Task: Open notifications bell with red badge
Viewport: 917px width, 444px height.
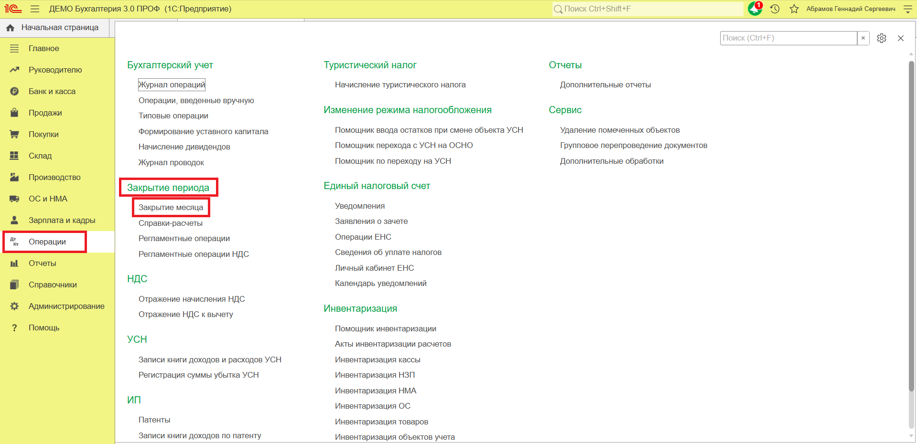Action: (755, 9)
